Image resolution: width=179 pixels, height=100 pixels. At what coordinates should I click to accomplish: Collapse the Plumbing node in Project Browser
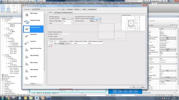click(3, 55)
